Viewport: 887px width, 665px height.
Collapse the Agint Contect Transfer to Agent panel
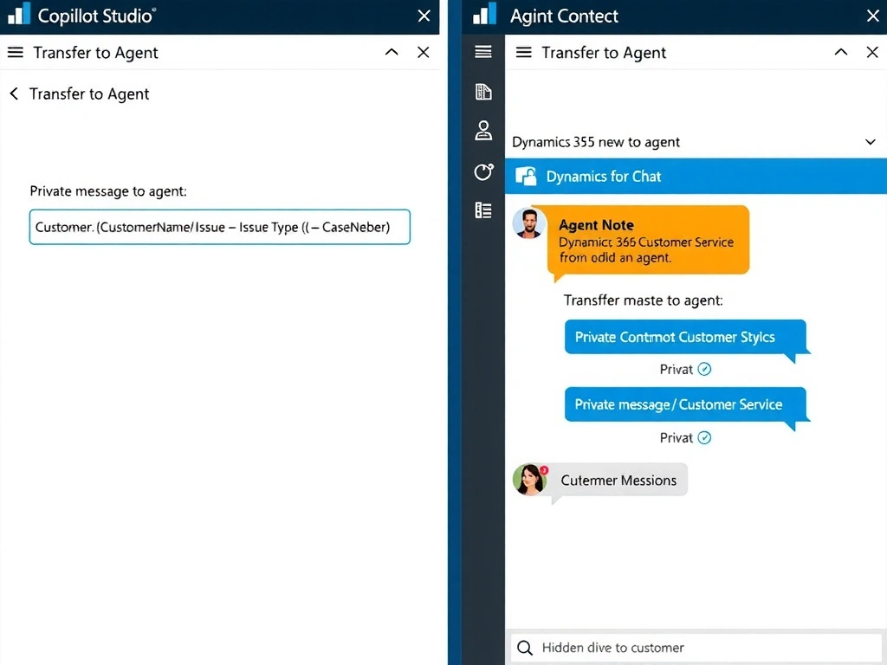(x=841, y=52)
